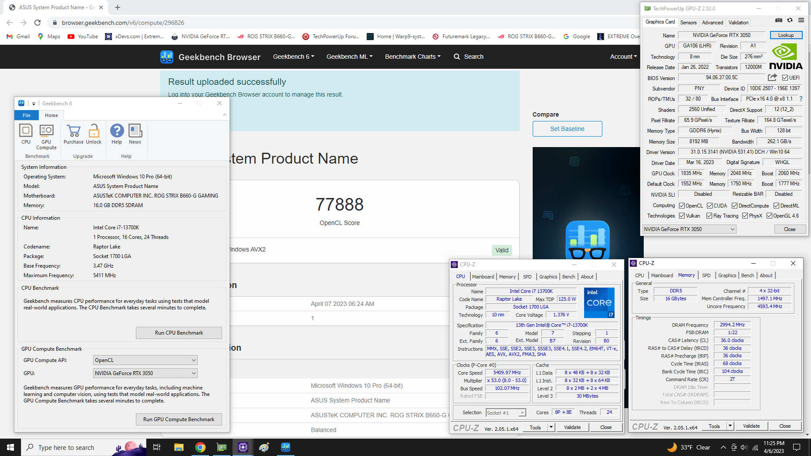The height and width of the screenshot is (456, 811).
Task: Open YouTube bookmark in bookmarks bar
Action: click(x=83, y=37)
